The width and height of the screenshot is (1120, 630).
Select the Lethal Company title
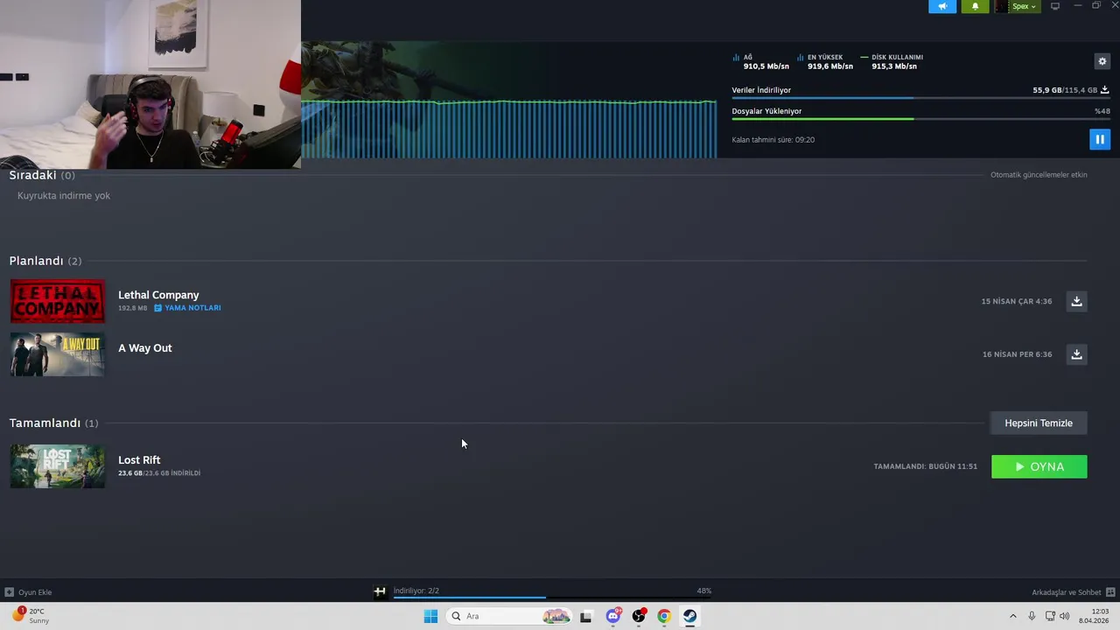point(158,295)
